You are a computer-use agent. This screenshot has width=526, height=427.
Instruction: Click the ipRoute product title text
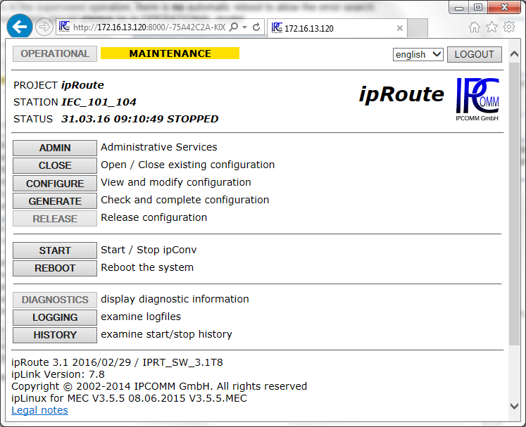(401, 94)
